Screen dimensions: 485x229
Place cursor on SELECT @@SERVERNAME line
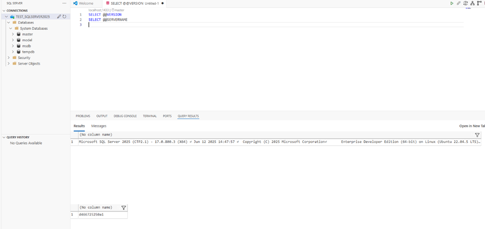[x=108, y=20]
